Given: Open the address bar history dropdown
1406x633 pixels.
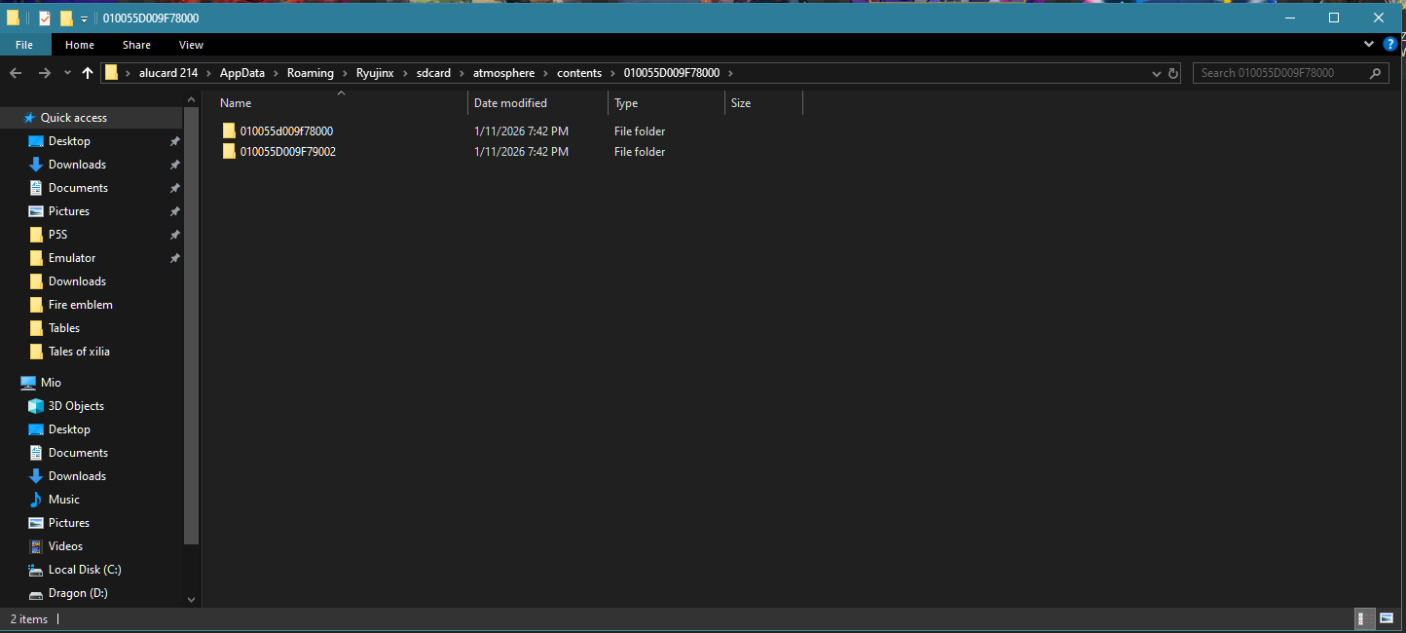Looking at the screenshot, I should [1156, 73].
